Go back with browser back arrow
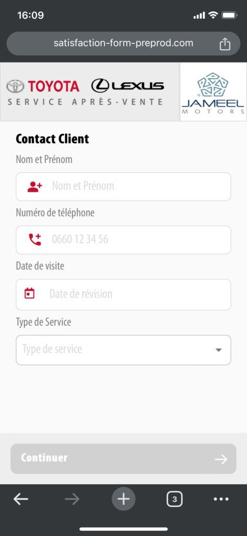This screenshot has height=536, width=247. tap(21, 499)
